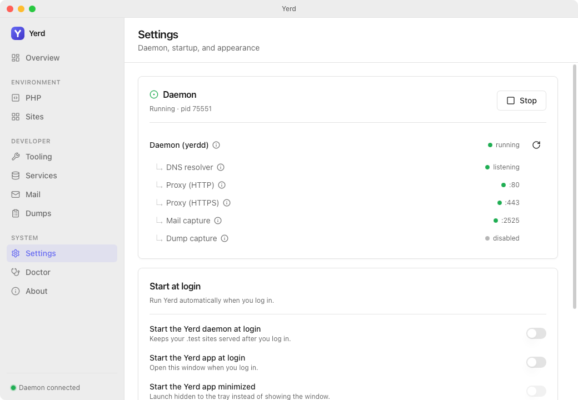Click the Tooling wrench icon
Viewport: 578px width, 400px height.
tap(16, 157)
